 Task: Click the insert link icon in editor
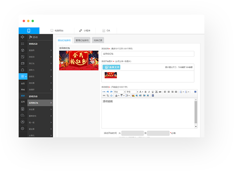pos(104,96)
